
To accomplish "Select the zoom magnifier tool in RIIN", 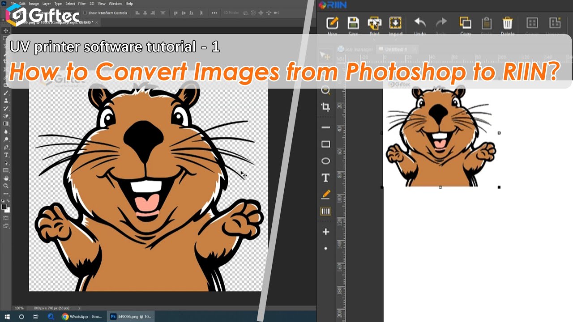I will (325, 91).
